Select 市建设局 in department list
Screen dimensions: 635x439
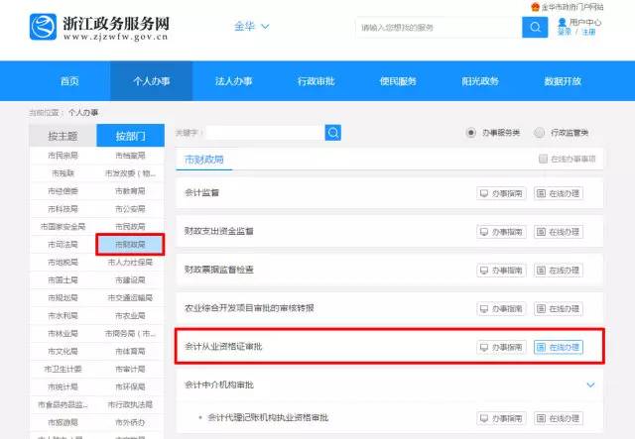click(130, 280)
